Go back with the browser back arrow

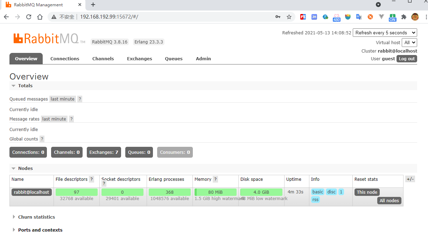(x=7, y=17)
